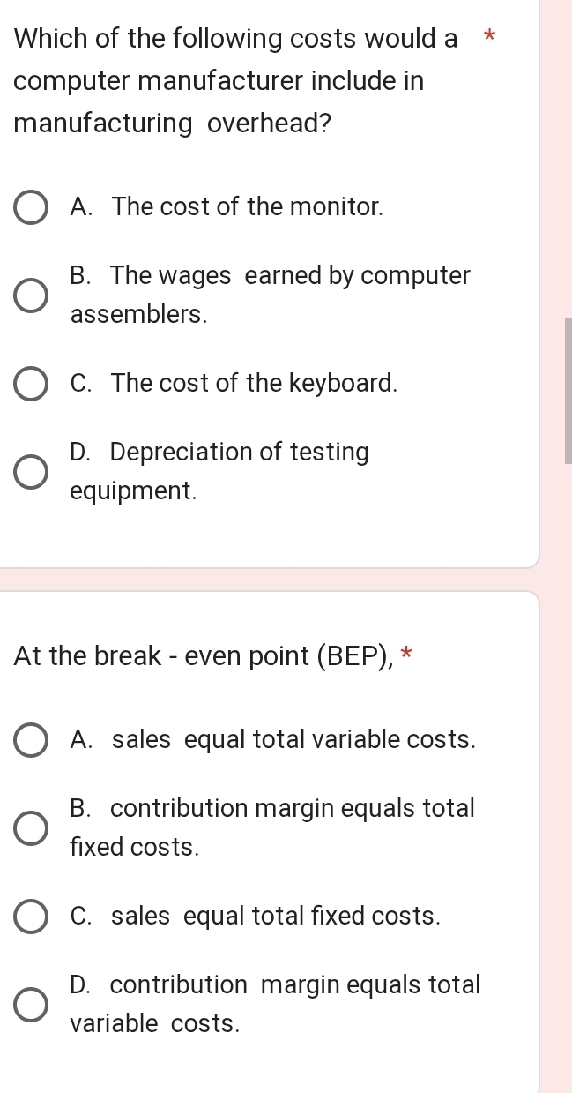
Task: Choose radio circle beside computer assemblers wages
Action: tap(32, 296)
